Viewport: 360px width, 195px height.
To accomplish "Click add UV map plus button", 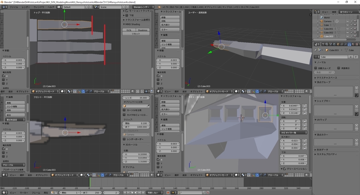I will tap(356, 125).
